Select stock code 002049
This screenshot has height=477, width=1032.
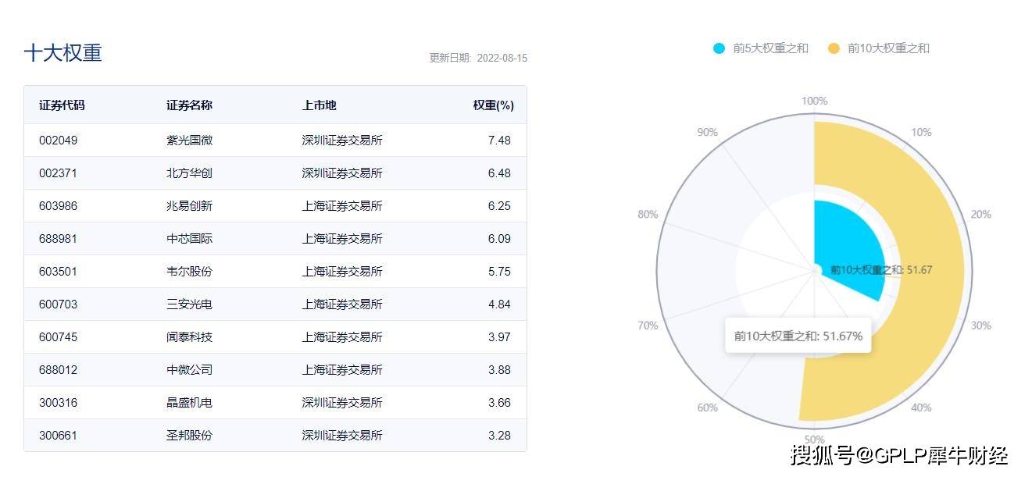tap(59, 141)
